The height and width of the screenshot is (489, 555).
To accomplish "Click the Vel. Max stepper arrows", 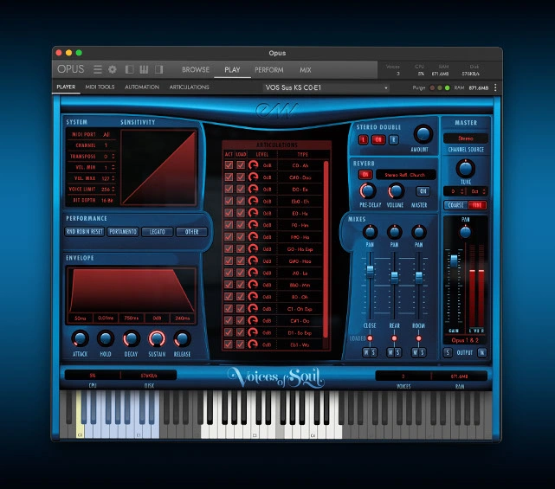I will tap(113, 178).
